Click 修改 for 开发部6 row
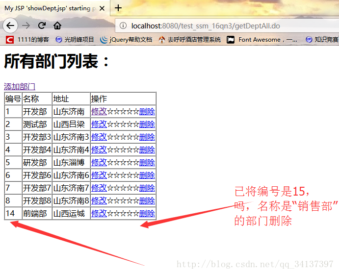 point(99,175)
